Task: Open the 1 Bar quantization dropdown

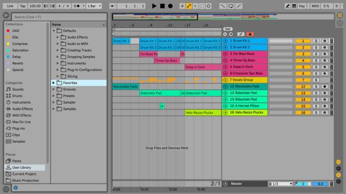Action: click(94, 6)
